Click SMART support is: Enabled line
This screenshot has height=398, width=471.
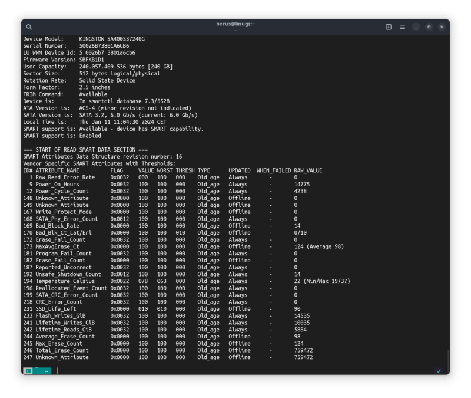tap(62, 136)
